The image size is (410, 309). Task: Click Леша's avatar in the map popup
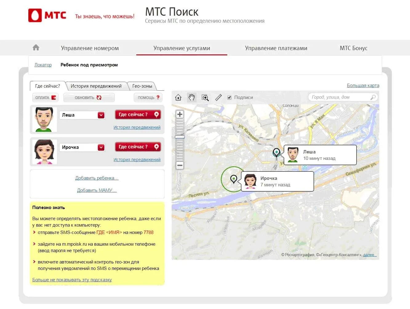click(293, 155)
